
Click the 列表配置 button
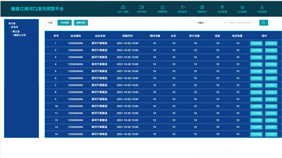[x=65, y=22]
